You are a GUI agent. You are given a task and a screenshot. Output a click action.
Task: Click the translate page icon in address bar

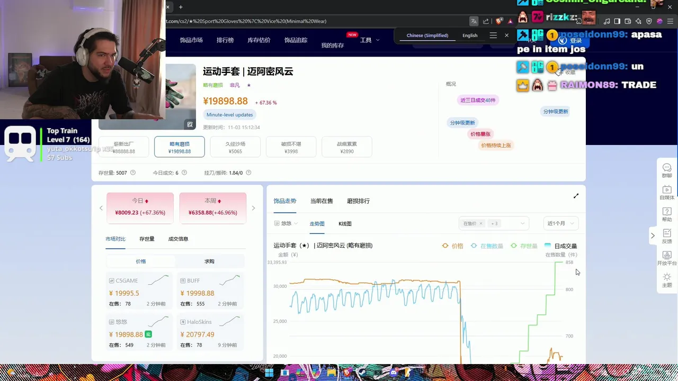(x=474, y=21)
